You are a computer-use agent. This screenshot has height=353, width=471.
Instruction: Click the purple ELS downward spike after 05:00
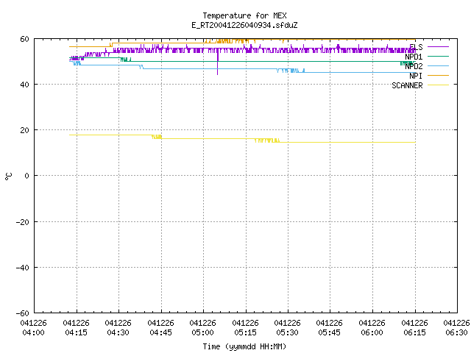tap(218, 65)
